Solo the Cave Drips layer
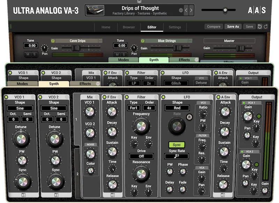The width and height of the screenshot is (279, 203). [x=35, y=54]
